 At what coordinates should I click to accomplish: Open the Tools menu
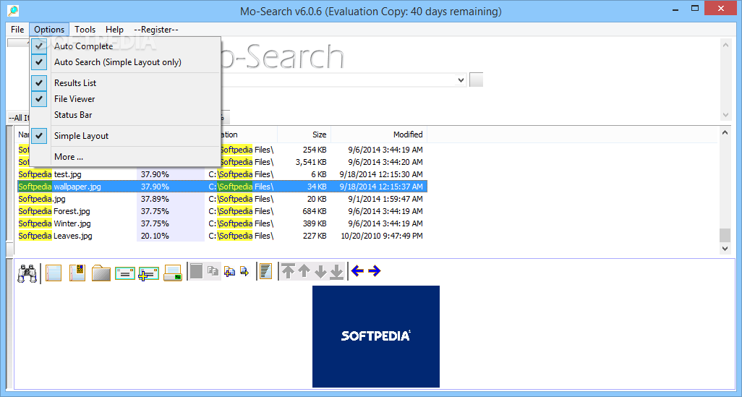tap(85, 30)
